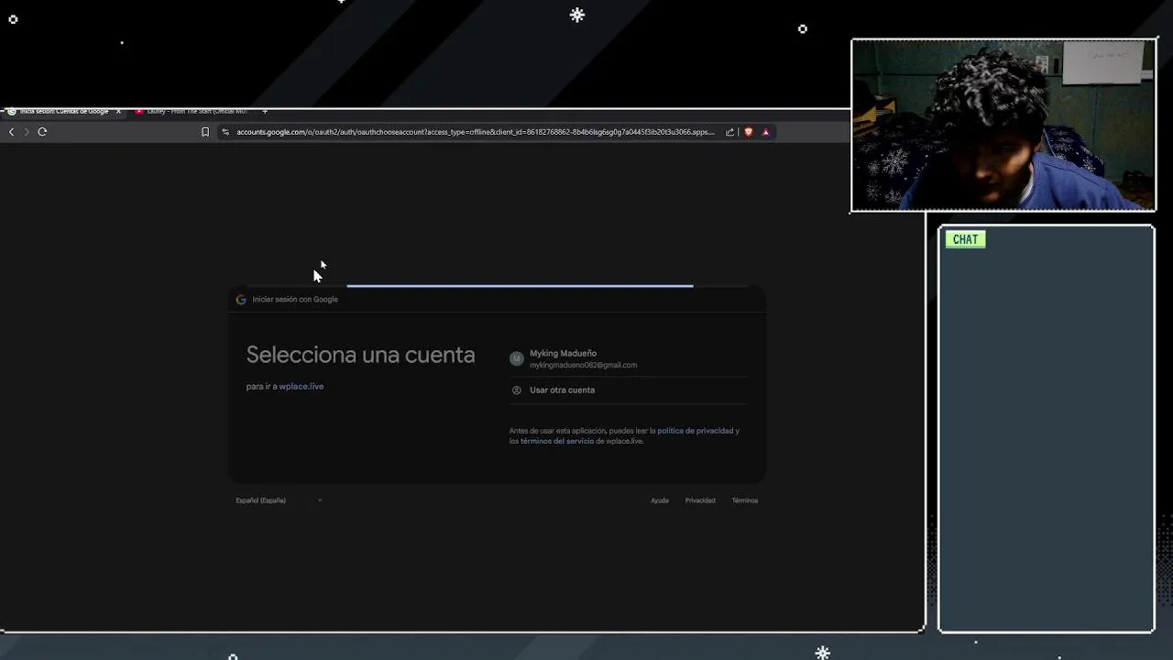Go back with the browser back arrow

[x=11, y=132]
